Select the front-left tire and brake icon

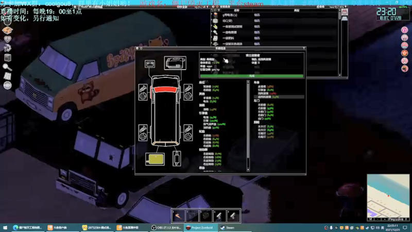click(143, 92)
